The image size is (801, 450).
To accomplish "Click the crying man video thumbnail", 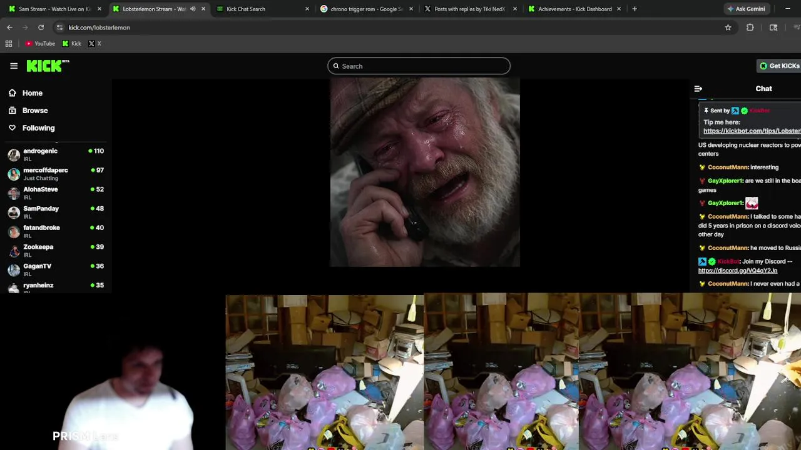I will 425,172.
